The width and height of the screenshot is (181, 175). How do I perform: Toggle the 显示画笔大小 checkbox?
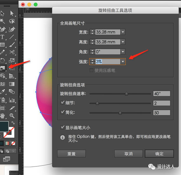pyautogui.click(x=62, y=128)
